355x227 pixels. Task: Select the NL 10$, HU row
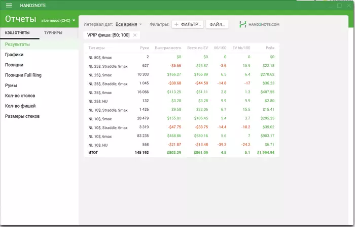click(182, 145)
